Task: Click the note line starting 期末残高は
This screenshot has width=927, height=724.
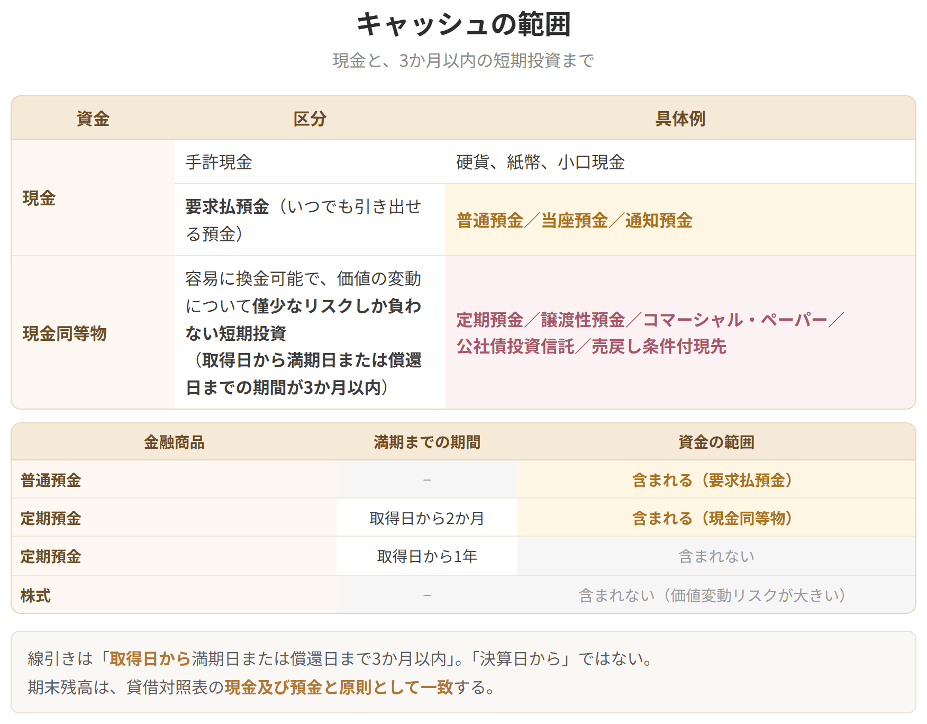Action: pos(262,687)
